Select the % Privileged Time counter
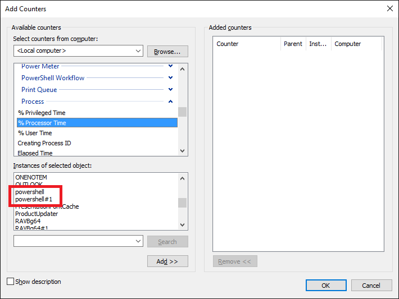 click(x=42, y=113)
